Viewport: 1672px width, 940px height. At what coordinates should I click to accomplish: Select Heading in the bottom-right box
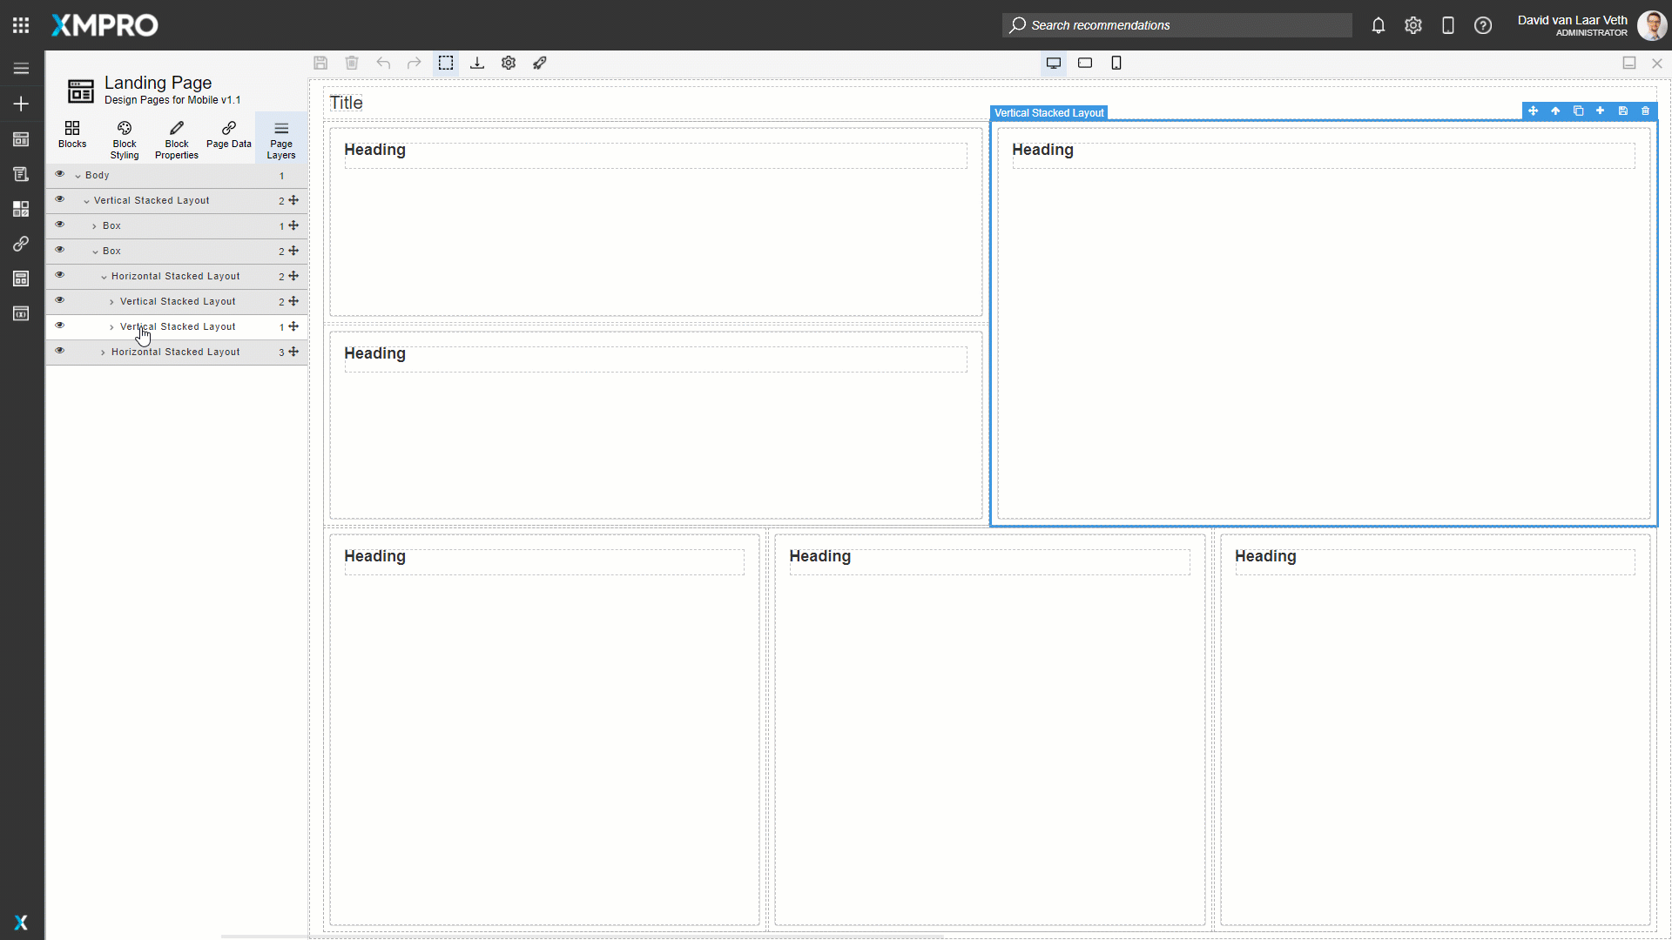pyautogui.click(x=1265, y=556)
